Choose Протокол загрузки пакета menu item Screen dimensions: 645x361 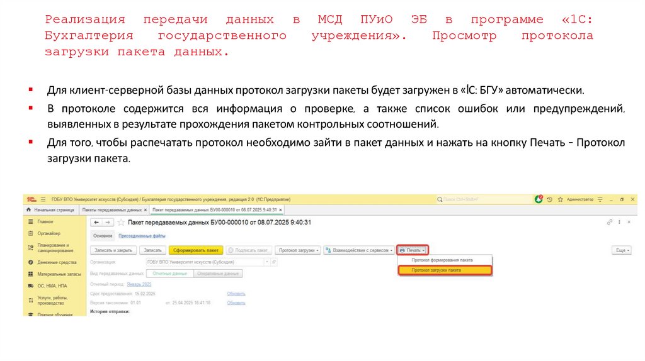point(445,270)
